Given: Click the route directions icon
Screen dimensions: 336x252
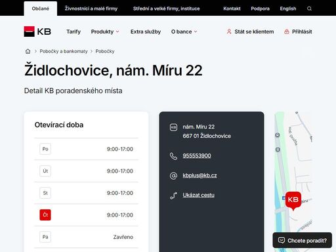Looking at the screenshot, I should [x=173, y=196].
